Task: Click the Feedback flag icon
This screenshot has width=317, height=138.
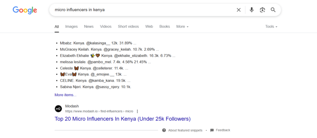Action: (x=212, y=130)
